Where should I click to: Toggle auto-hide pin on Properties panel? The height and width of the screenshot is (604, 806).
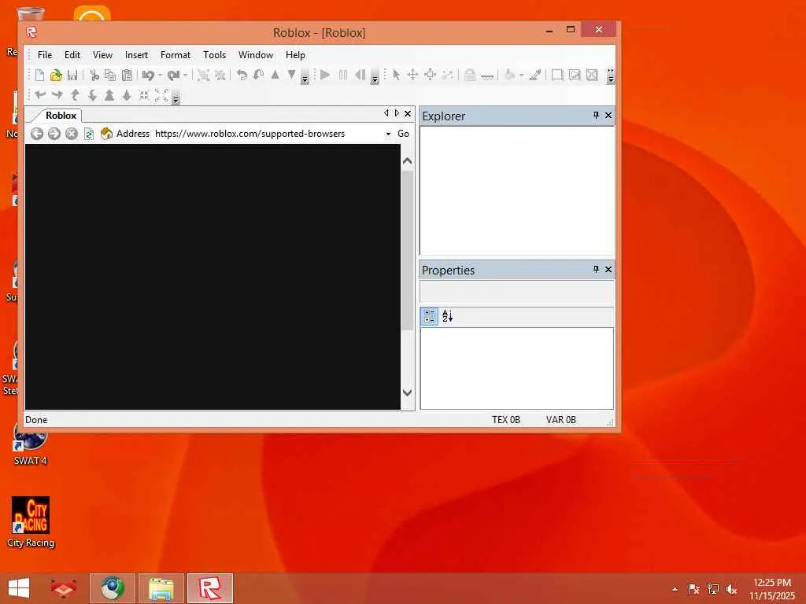(x=597, y=270)
